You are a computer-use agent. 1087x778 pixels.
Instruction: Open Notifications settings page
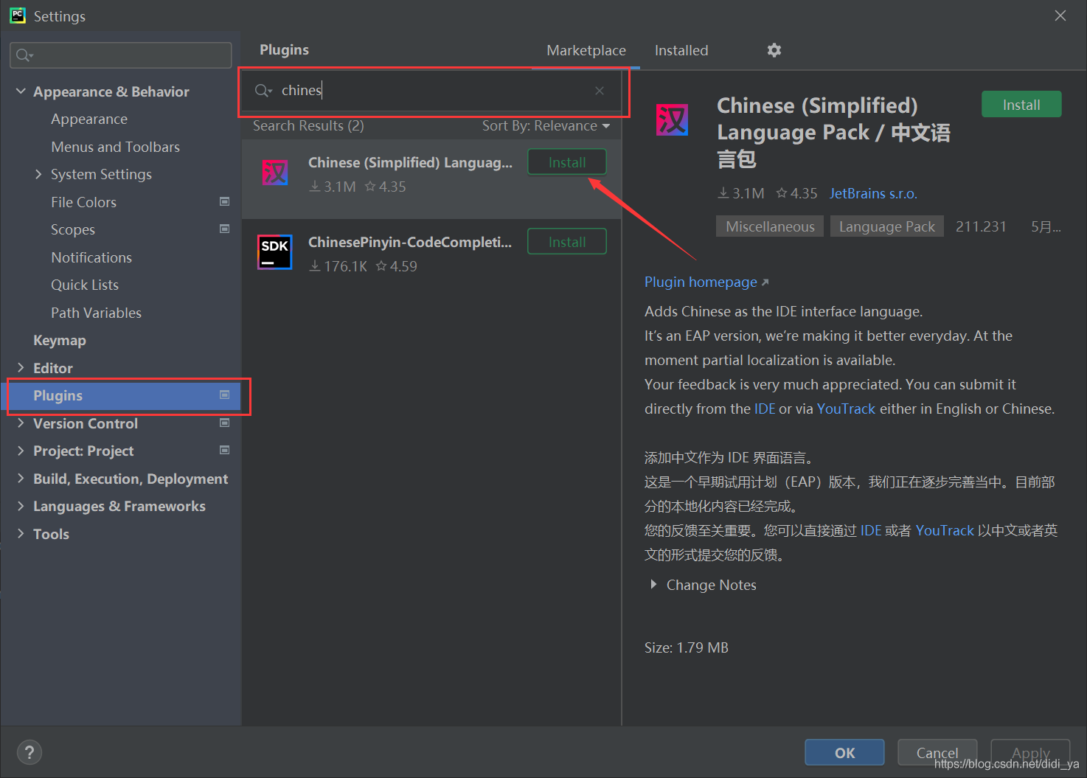tap(91, 257)
